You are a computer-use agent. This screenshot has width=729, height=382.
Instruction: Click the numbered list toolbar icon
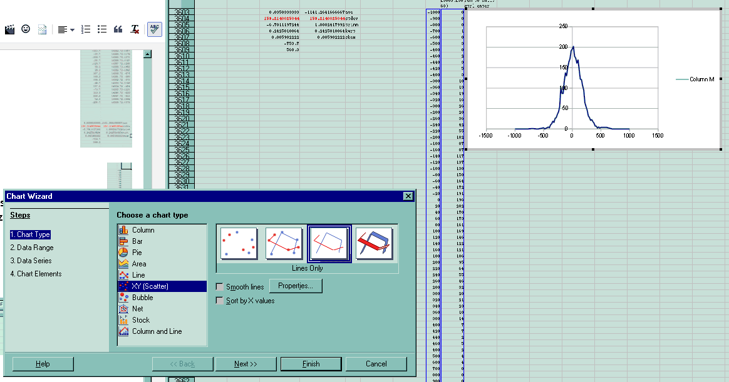[x=86, y=28]
